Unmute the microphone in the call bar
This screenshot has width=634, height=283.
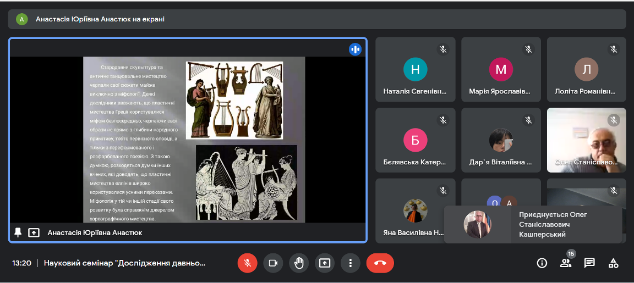coord(247,263)
